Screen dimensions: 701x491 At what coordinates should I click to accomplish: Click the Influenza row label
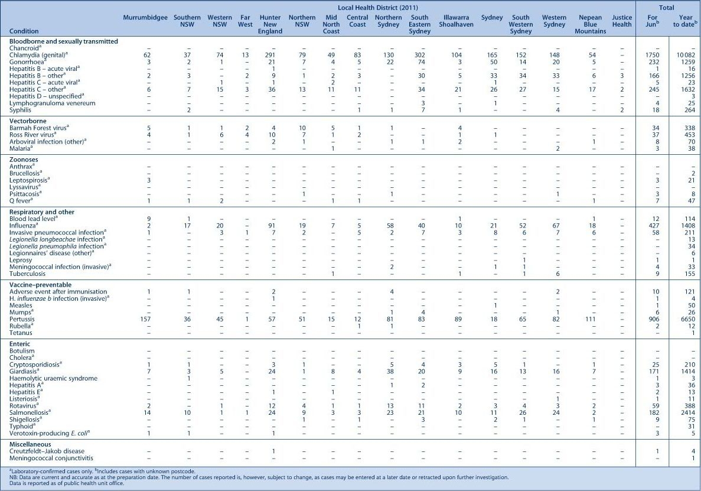click(24, 226)
